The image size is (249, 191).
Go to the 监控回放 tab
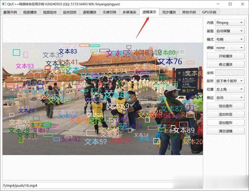tap(70, 12)
